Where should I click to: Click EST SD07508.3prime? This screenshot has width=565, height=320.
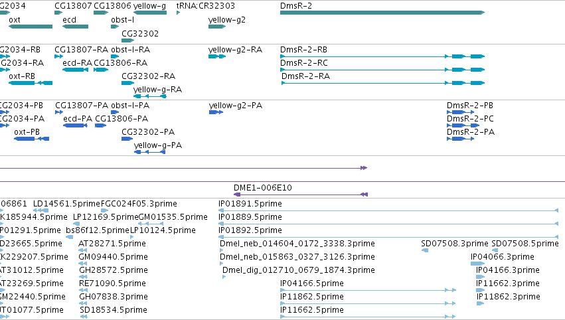pos(425,250)
